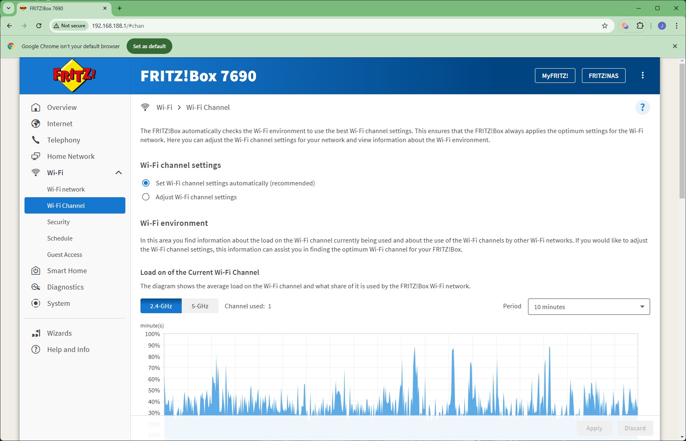Click the System icon

click(36, 303)
